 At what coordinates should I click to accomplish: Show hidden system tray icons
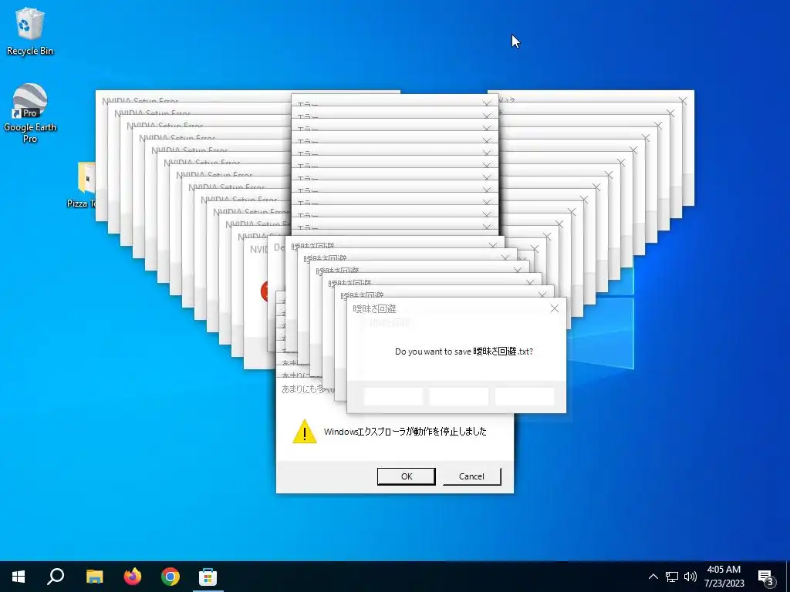[653, 577]
